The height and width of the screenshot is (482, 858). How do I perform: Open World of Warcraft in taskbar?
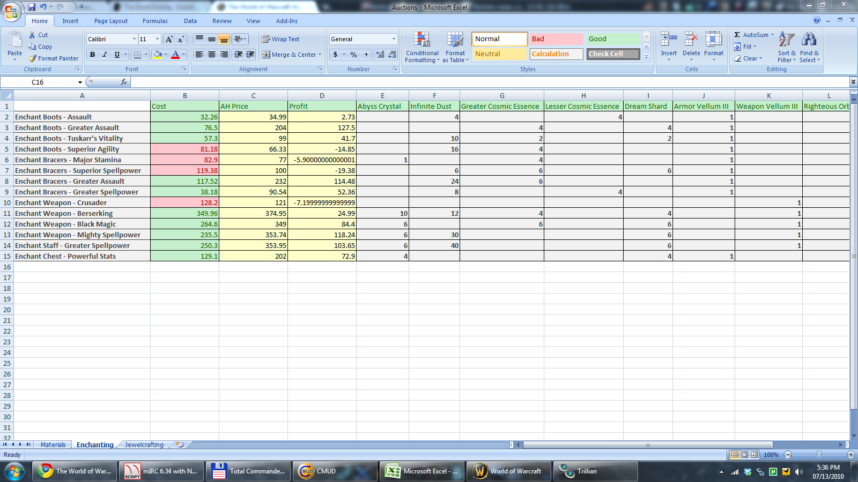tap(508, 471)
